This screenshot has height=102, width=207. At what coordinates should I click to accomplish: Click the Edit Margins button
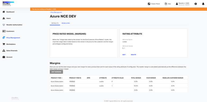click(56, 72)
